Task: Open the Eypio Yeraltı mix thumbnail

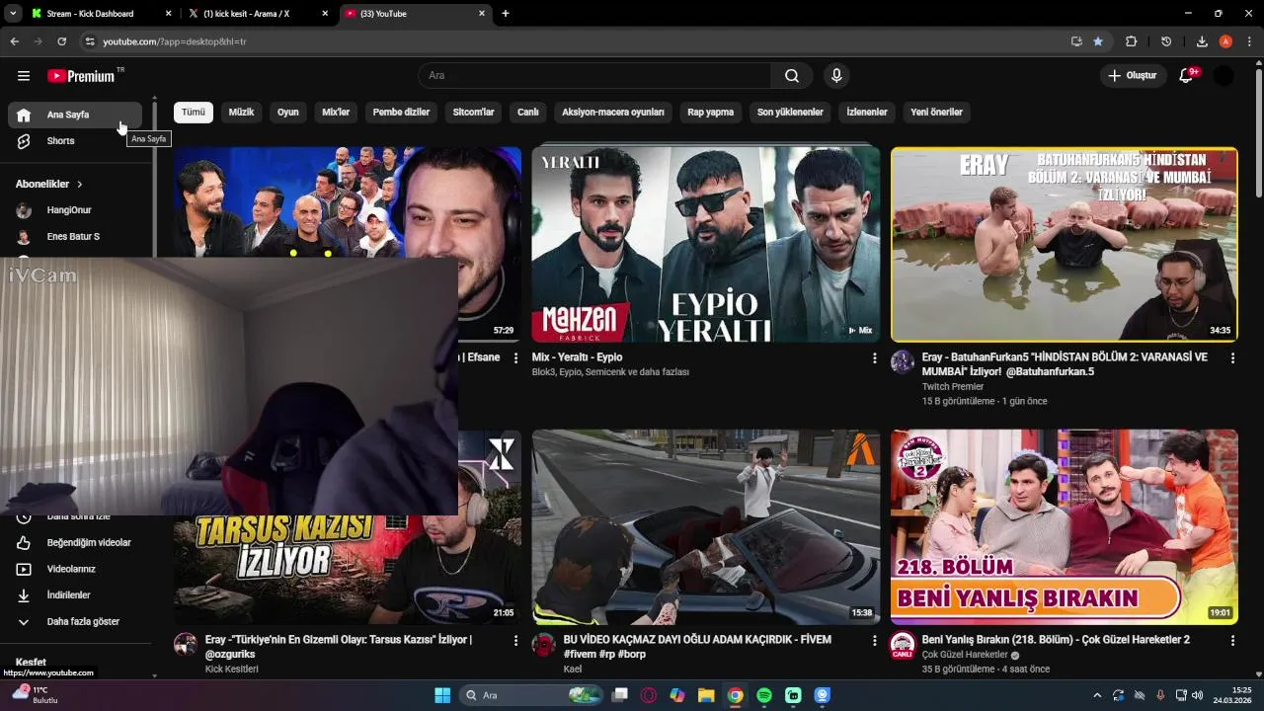Action: tap(705, 244)
